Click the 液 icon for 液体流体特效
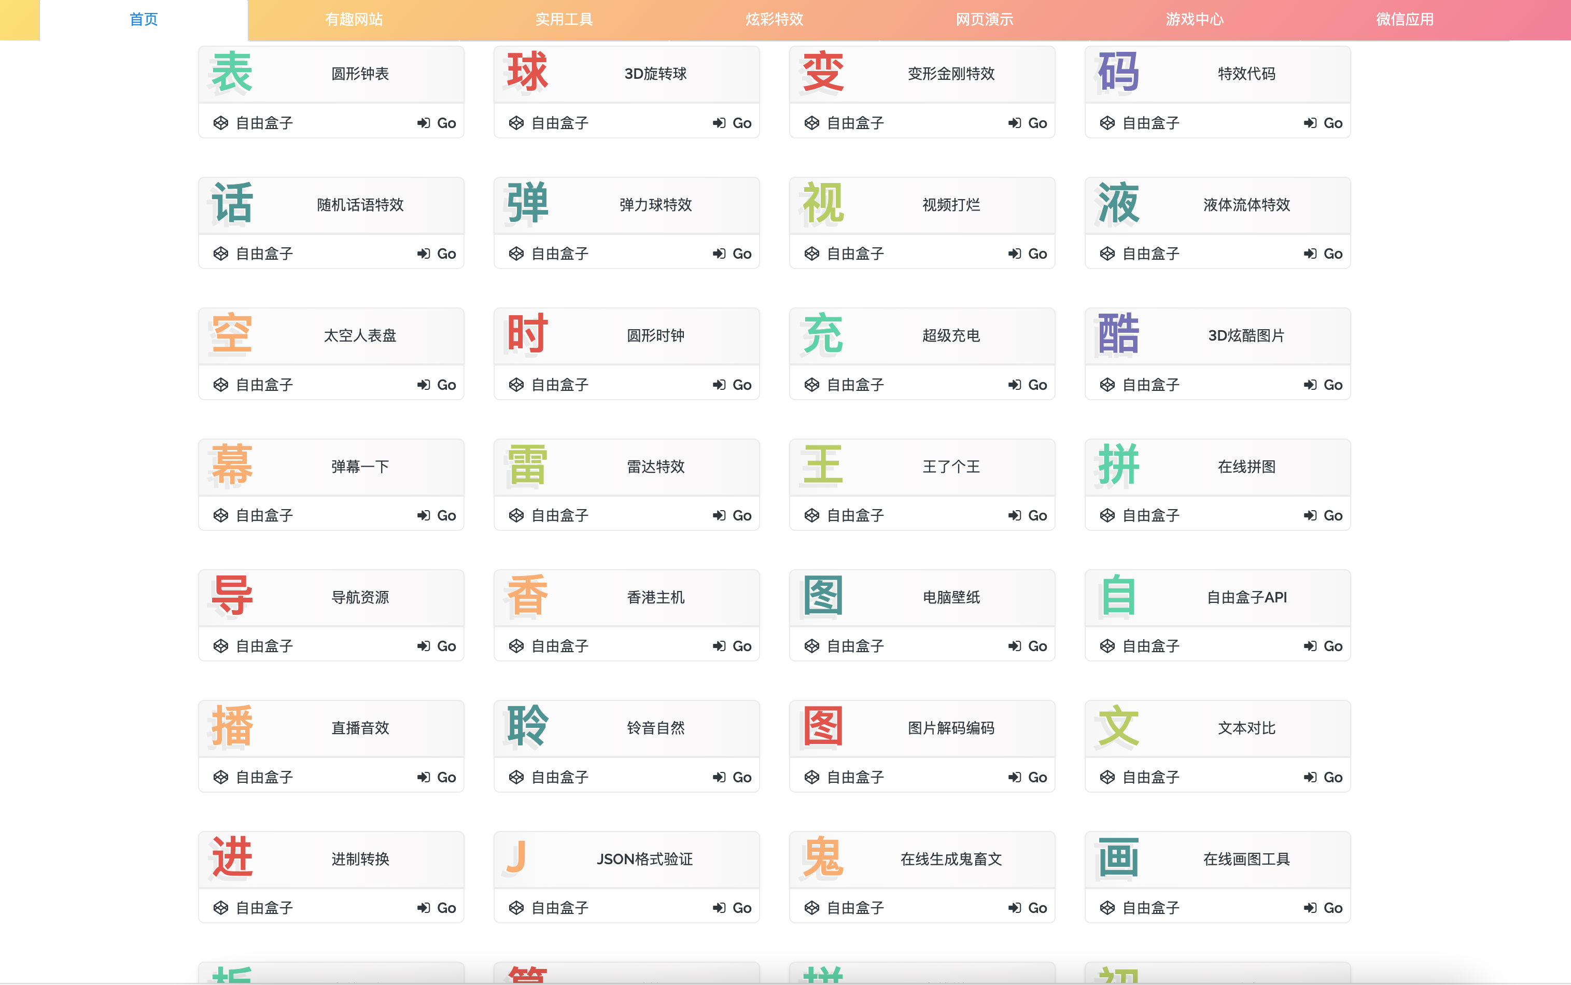 1118,203
